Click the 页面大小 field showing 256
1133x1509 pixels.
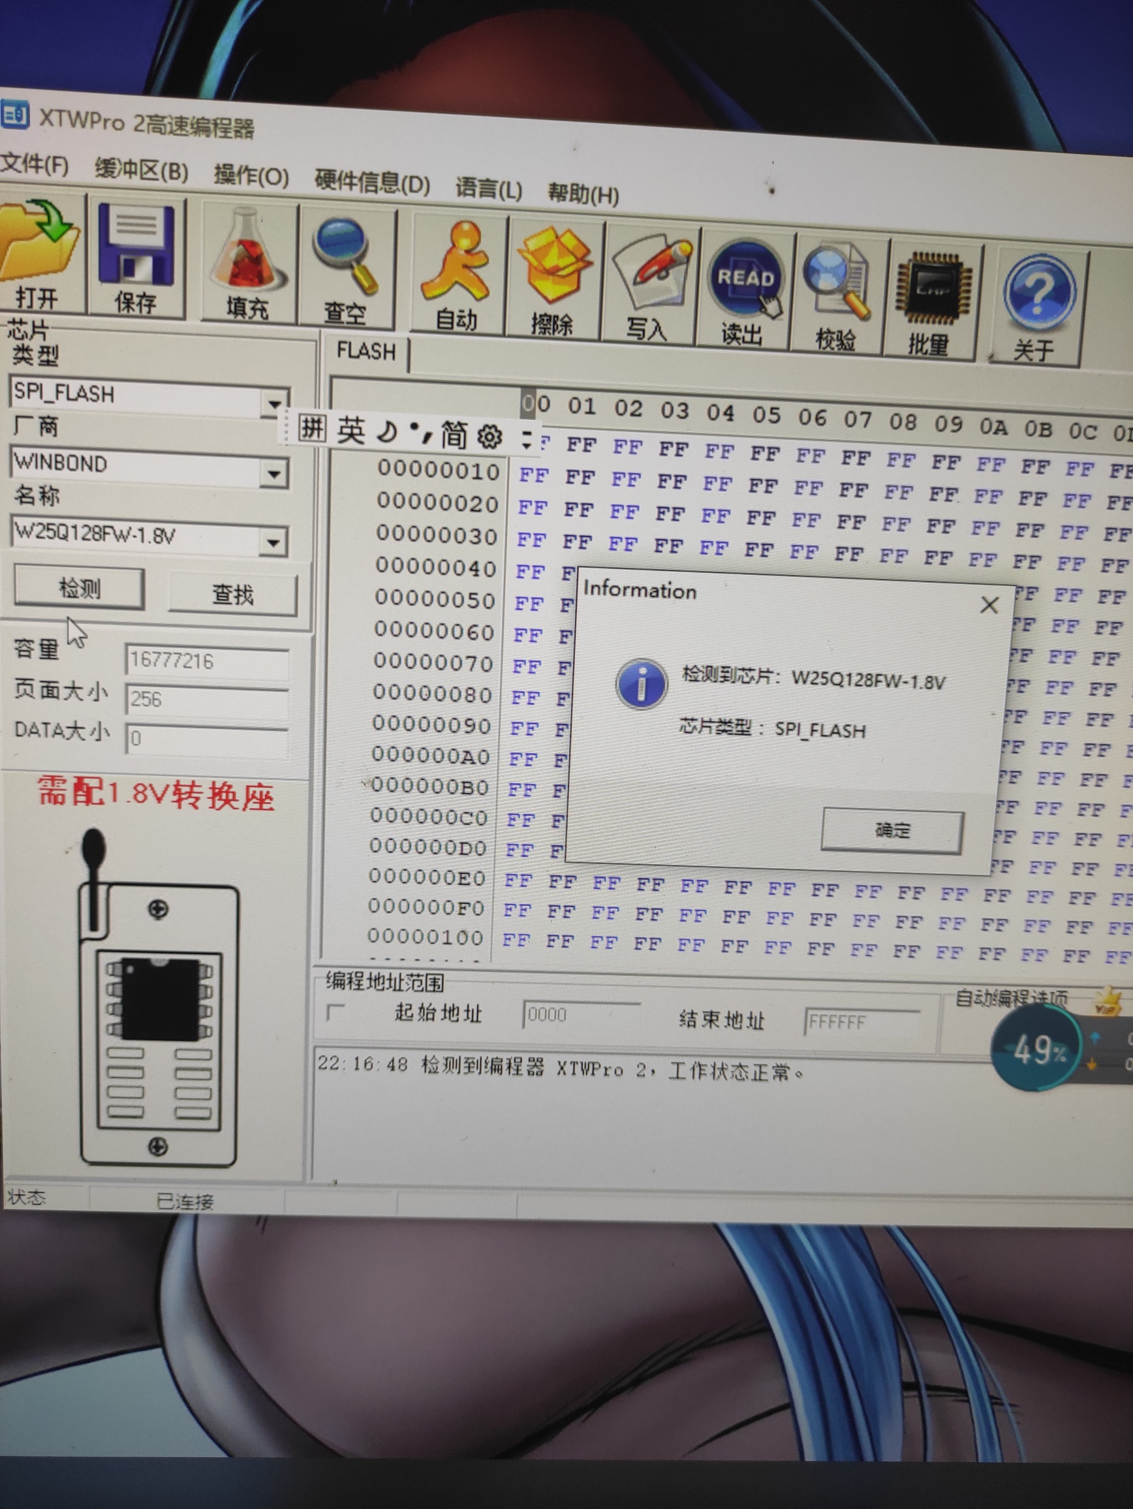[x=207, y=699]
